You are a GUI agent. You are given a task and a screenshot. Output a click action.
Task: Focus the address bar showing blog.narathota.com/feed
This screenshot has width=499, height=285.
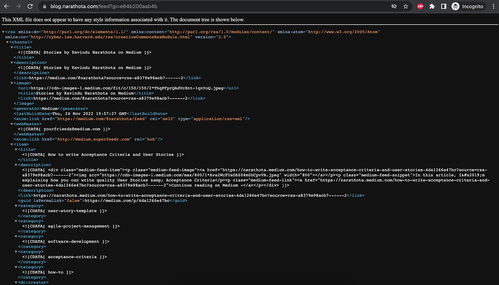214,6
